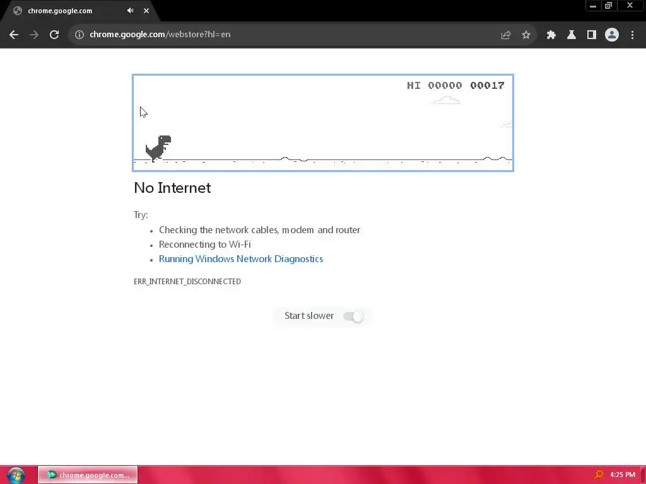This screenshot has width=646, height=484.
Task: Minimize the Chrome window
Action: point(593,5)
